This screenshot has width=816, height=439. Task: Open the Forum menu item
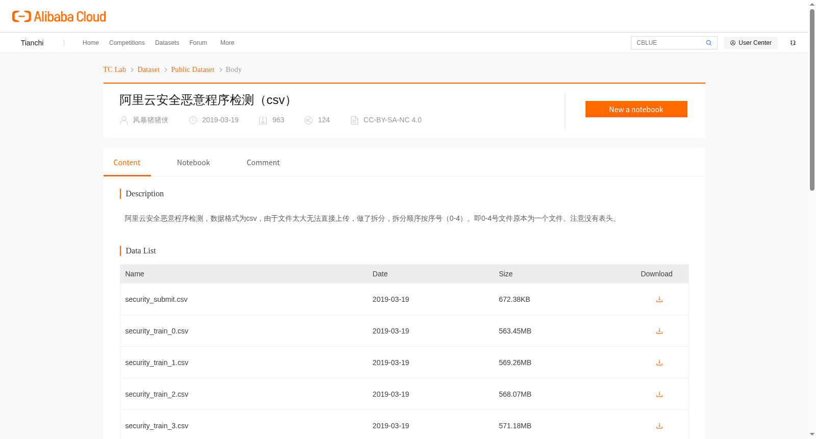pyautogui.click(x=198, y=43)
